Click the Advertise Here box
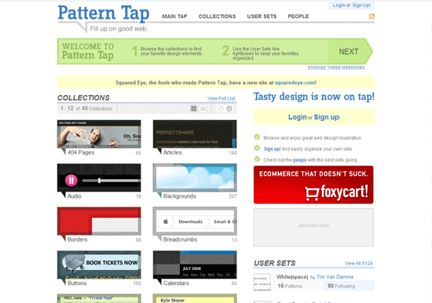 click(313, 228)
